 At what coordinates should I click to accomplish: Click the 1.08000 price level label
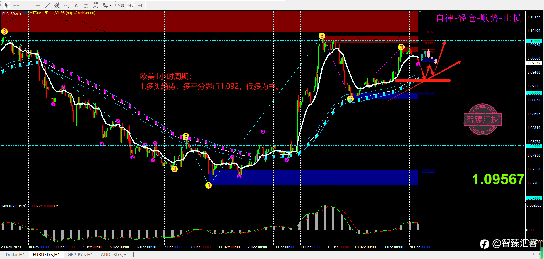[534, 146]
